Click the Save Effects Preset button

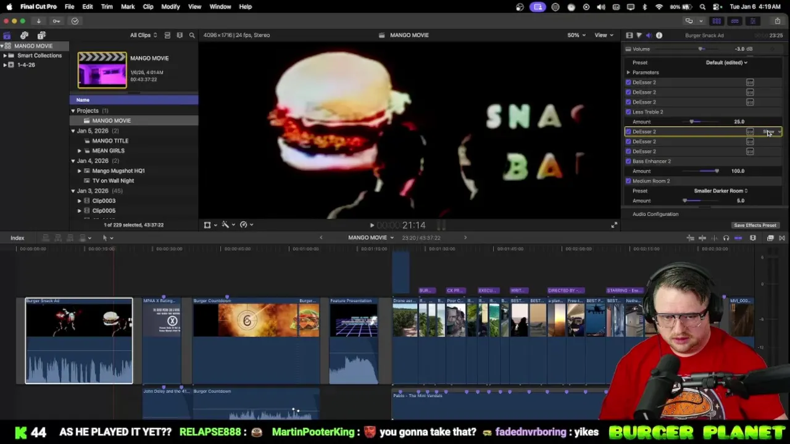point(755,225)
